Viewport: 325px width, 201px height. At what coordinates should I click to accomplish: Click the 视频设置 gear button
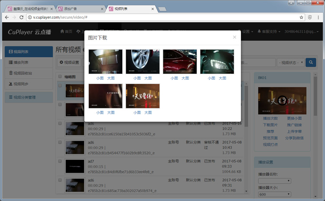(69, 63)
